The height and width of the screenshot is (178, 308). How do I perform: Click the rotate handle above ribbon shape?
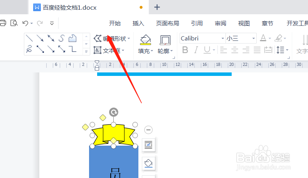pos(114,112)
